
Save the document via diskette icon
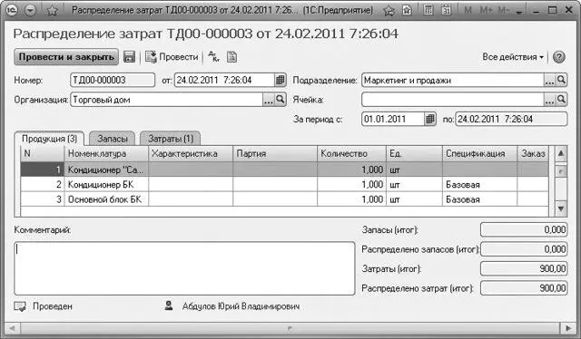(129, 57)
